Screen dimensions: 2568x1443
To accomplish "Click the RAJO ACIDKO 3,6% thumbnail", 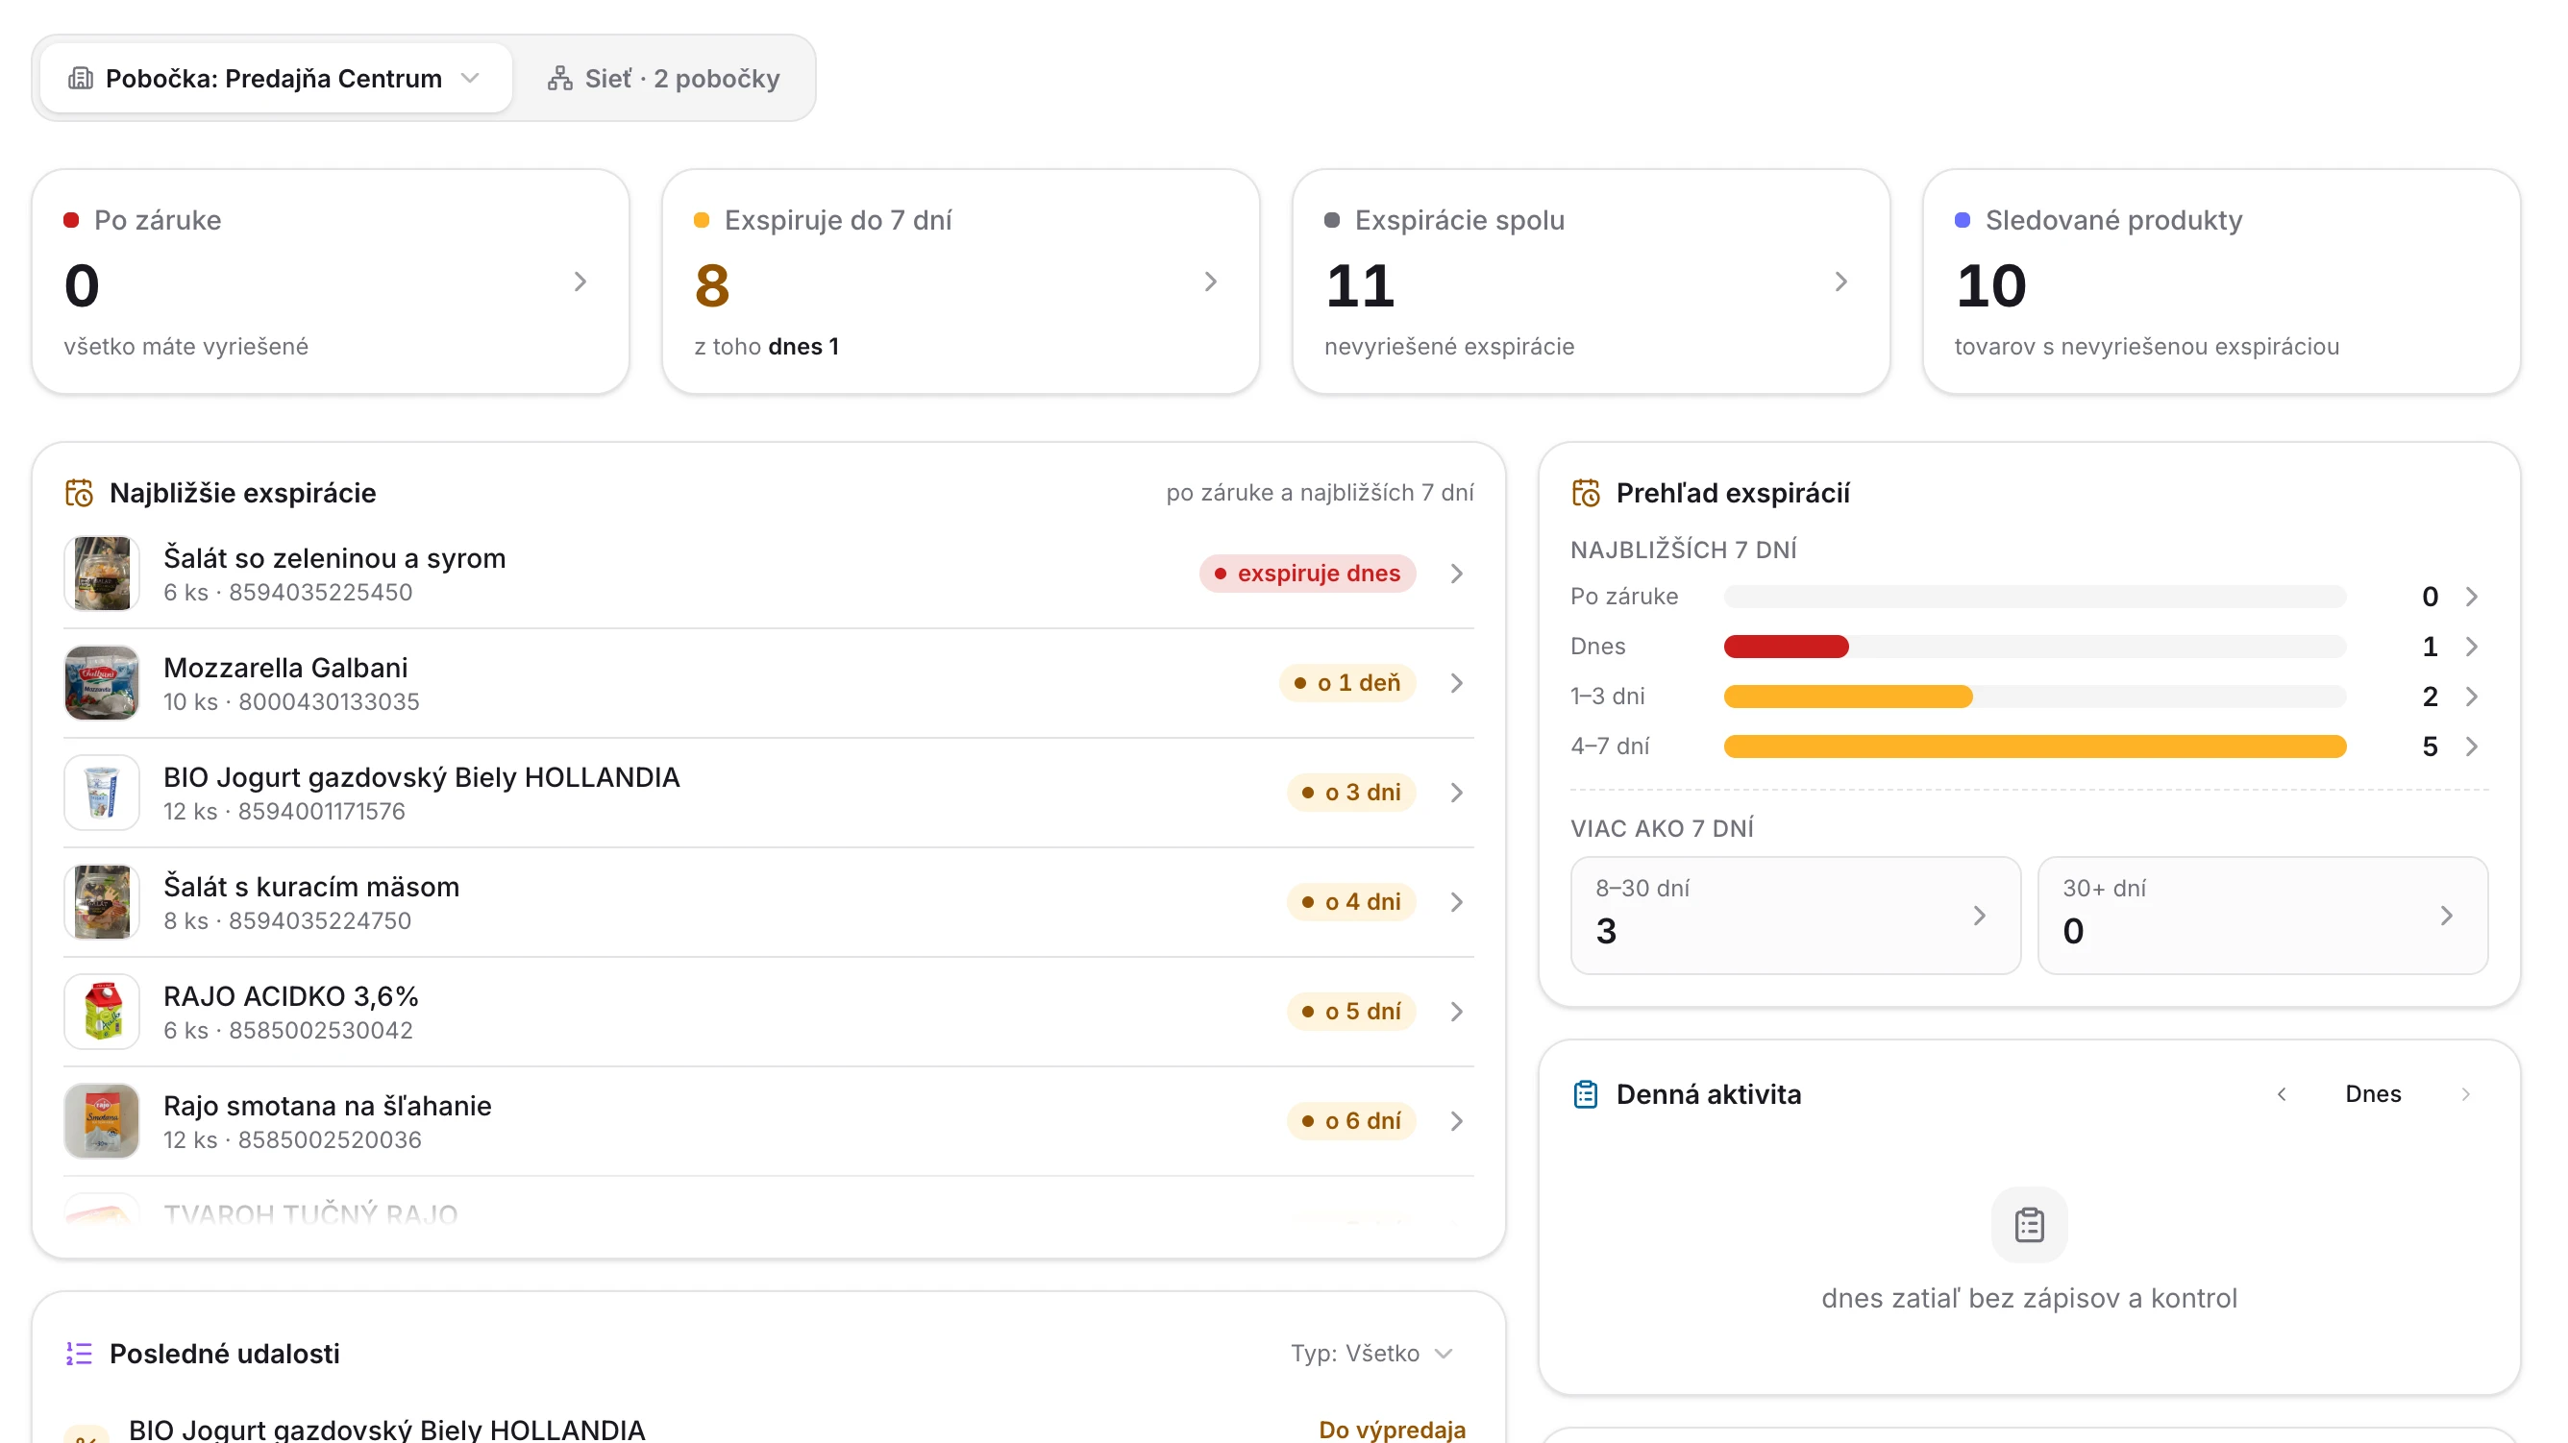I will pyautogui.click(x=102, y=1012).
